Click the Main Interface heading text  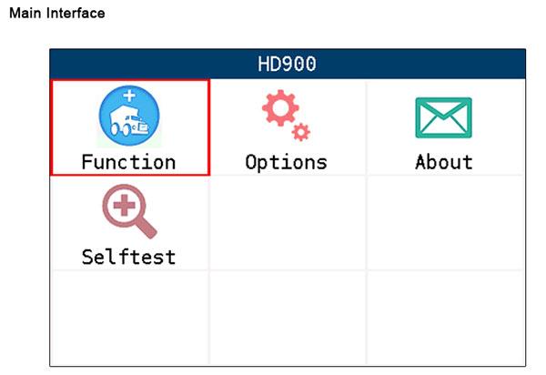pos(56,14)
